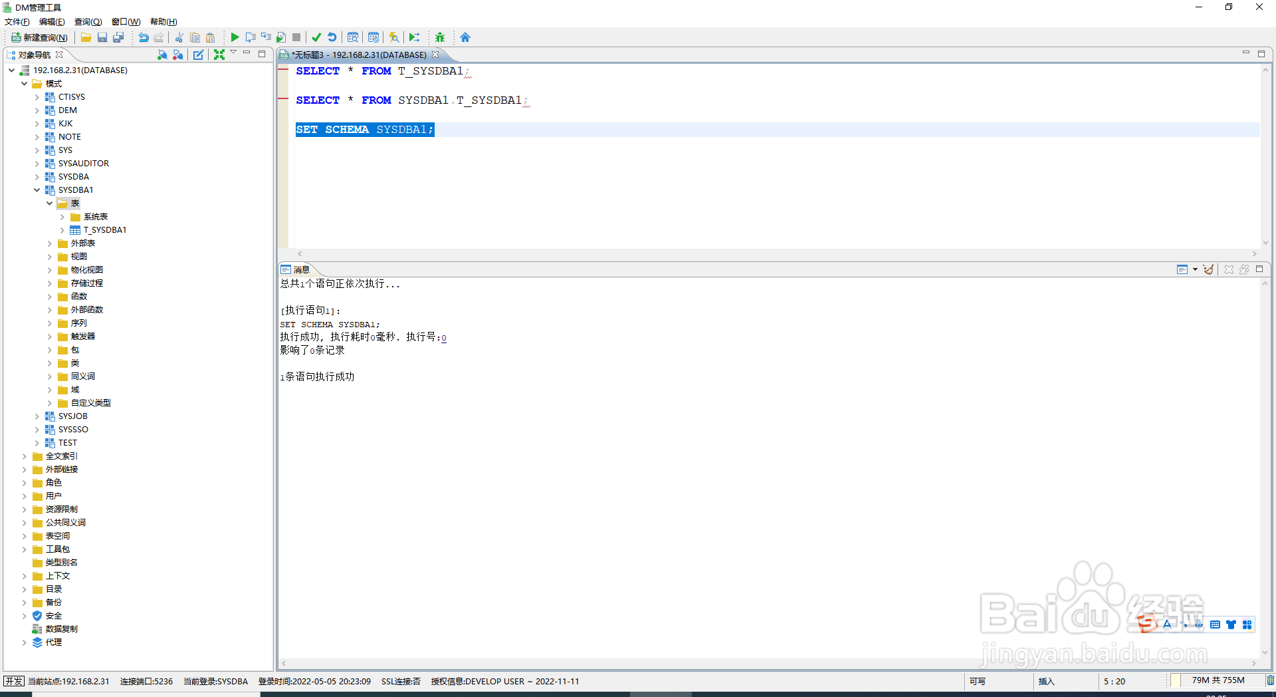
Task: Click the SET SCHEMA SYSDBA1 line in the editor
Action: pyautogui.click(x=365, y=130)
